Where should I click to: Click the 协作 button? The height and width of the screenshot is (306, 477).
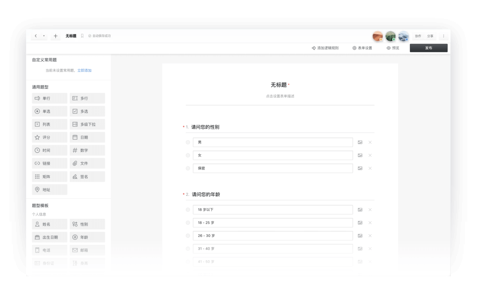tap(418, 36)
